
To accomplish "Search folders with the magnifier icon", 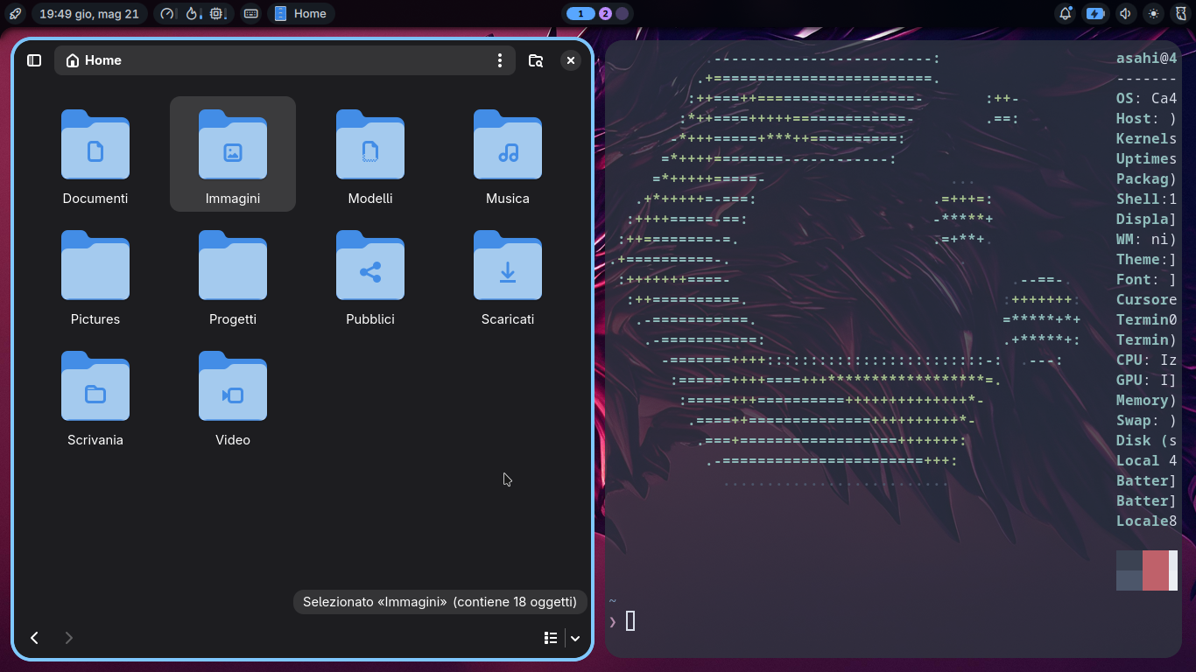I will tap(536, 60).
